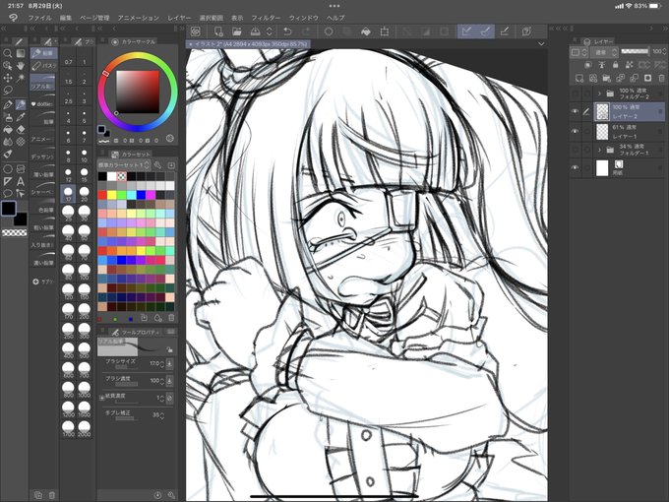Click the Clear selection circle icon
The width and height of the screenshot is (669, 502).
329,31
